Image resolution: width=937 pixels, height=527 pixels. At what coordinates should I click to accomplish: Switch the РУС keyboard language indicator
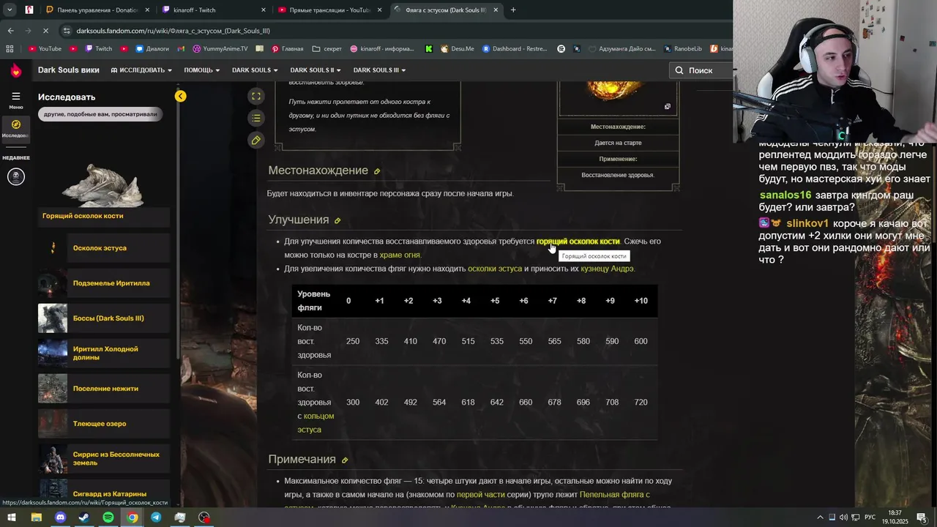(x=871, y=517)
